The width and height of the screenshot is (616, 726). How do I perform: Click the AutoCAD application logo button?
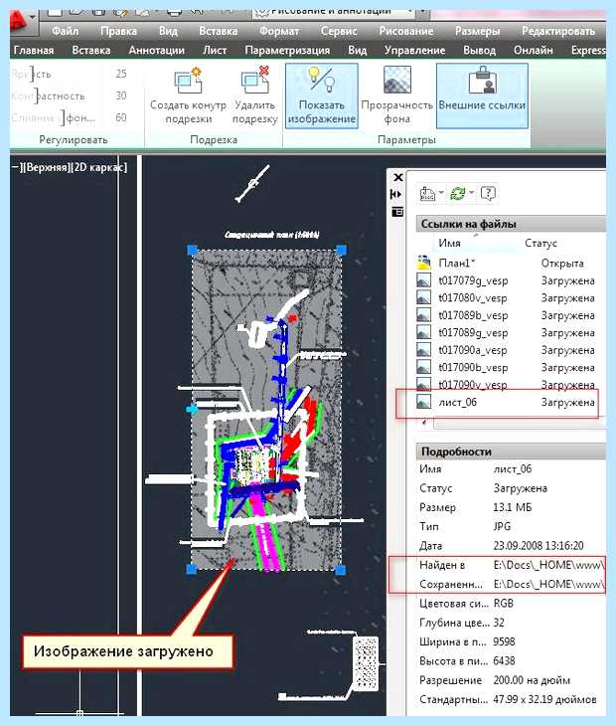tap(20, 22)
